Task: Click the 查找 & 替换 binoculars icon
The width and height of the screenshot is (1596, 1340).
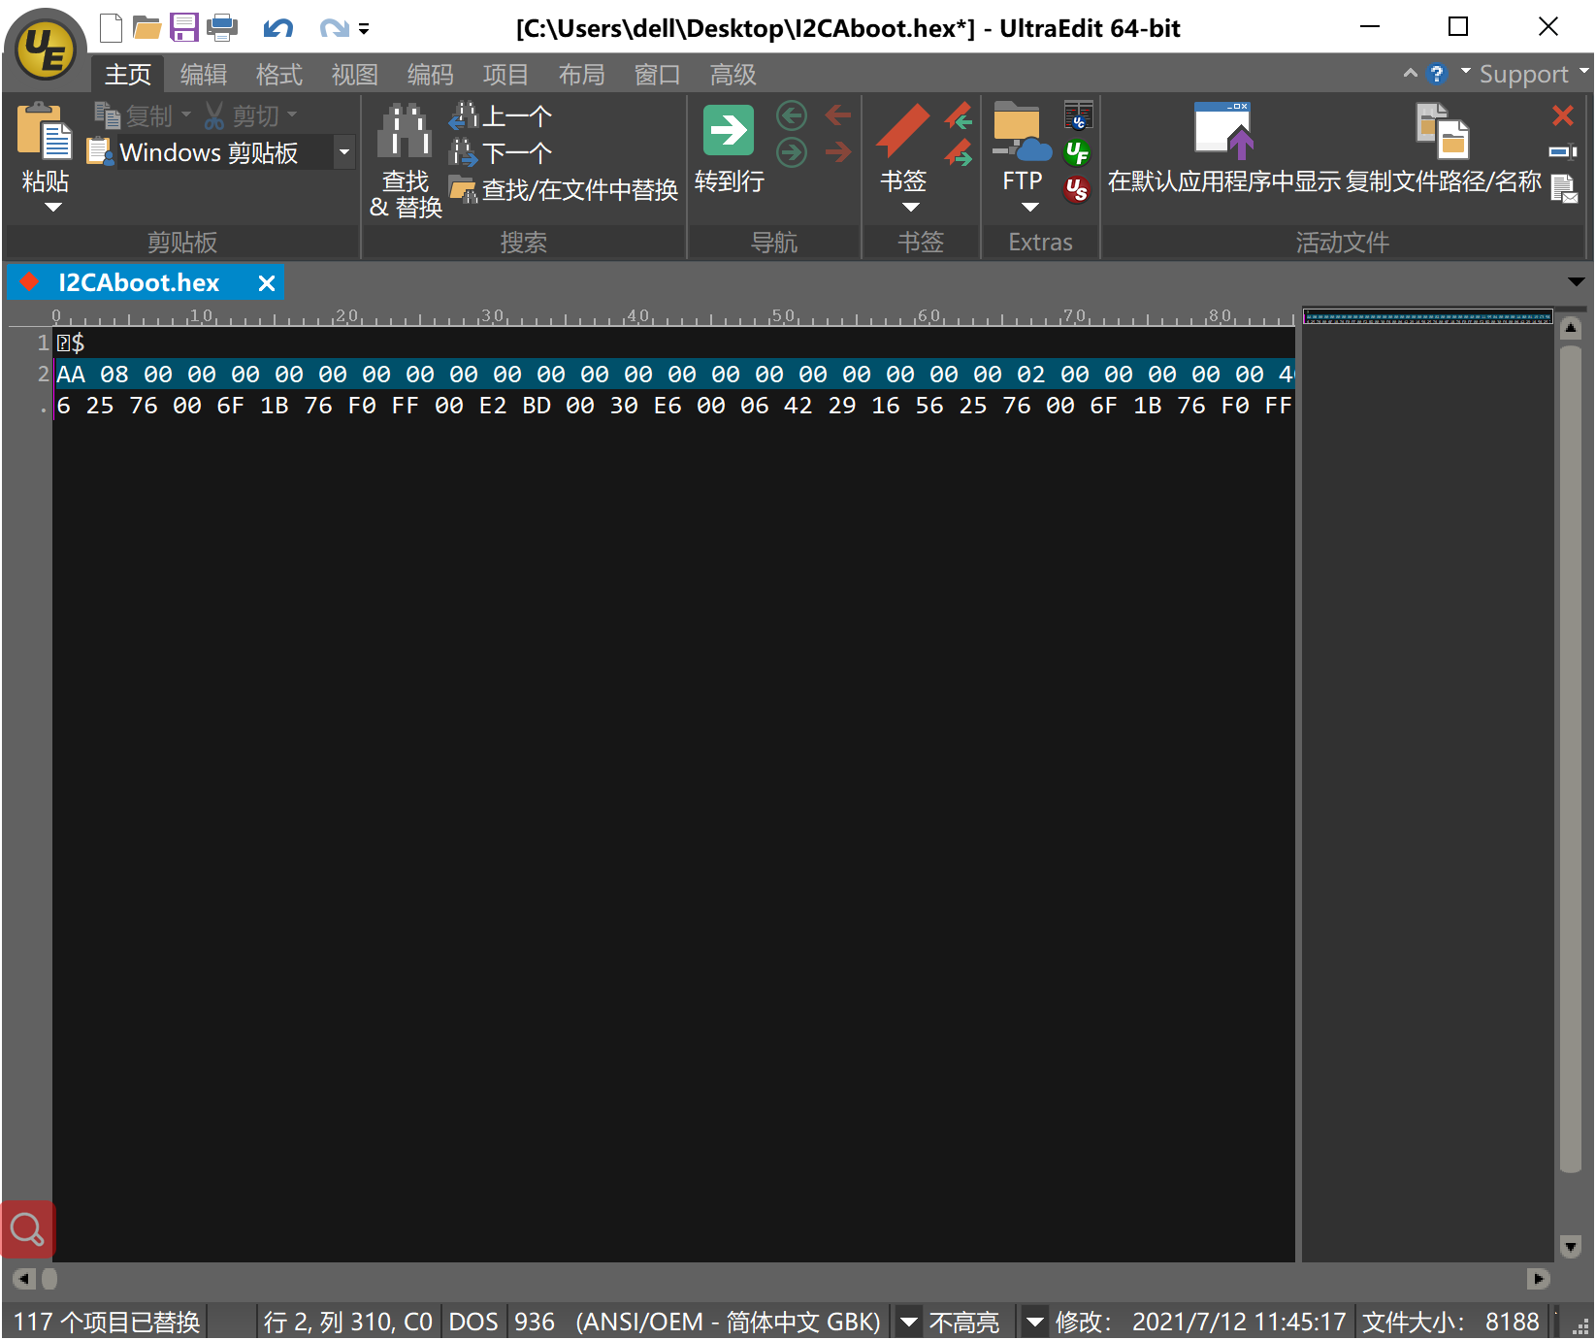Action: [x=405, y=131]
